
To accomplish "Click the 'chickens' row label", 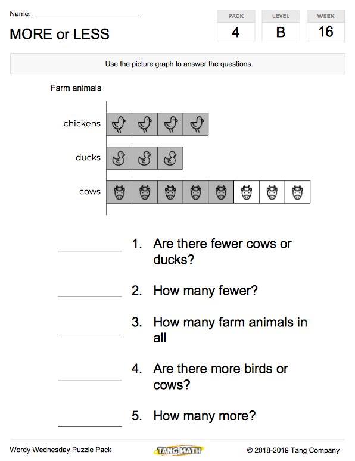I will [x=82, y=123].
